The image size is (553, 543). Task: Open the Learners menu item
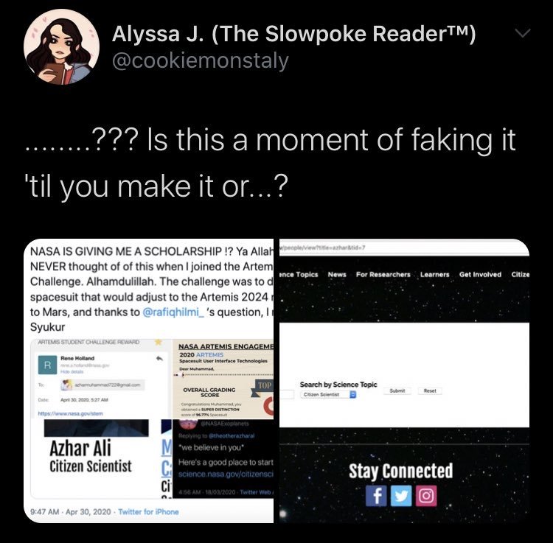point(434,274)
